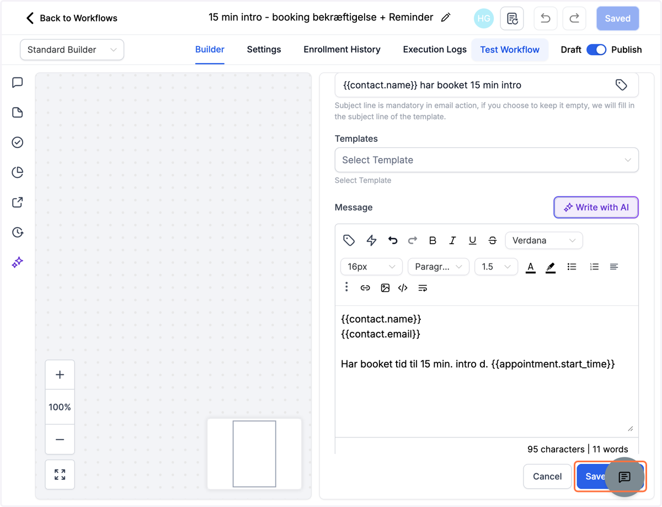This screenshot has width=662, height=507.
Task: Insert bullet list
Action: (572, 267)
